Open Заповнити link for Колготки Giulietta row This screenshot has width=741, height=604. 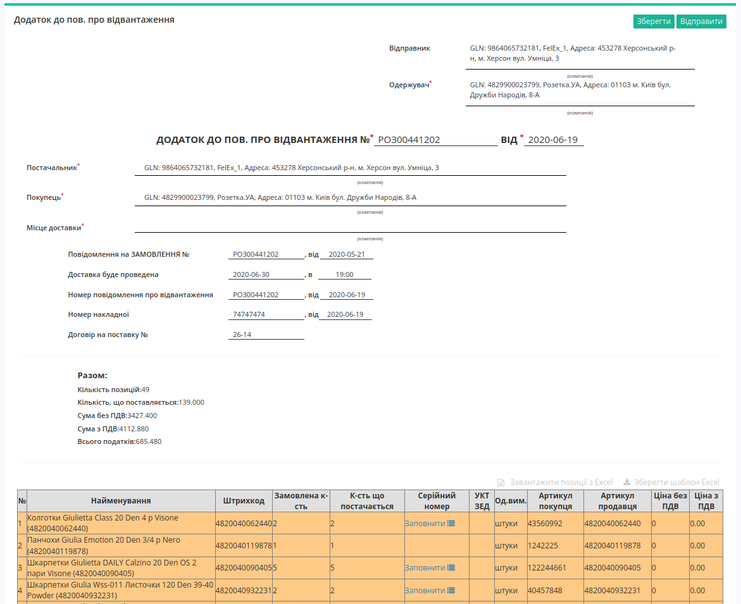(x=425, y=523)
